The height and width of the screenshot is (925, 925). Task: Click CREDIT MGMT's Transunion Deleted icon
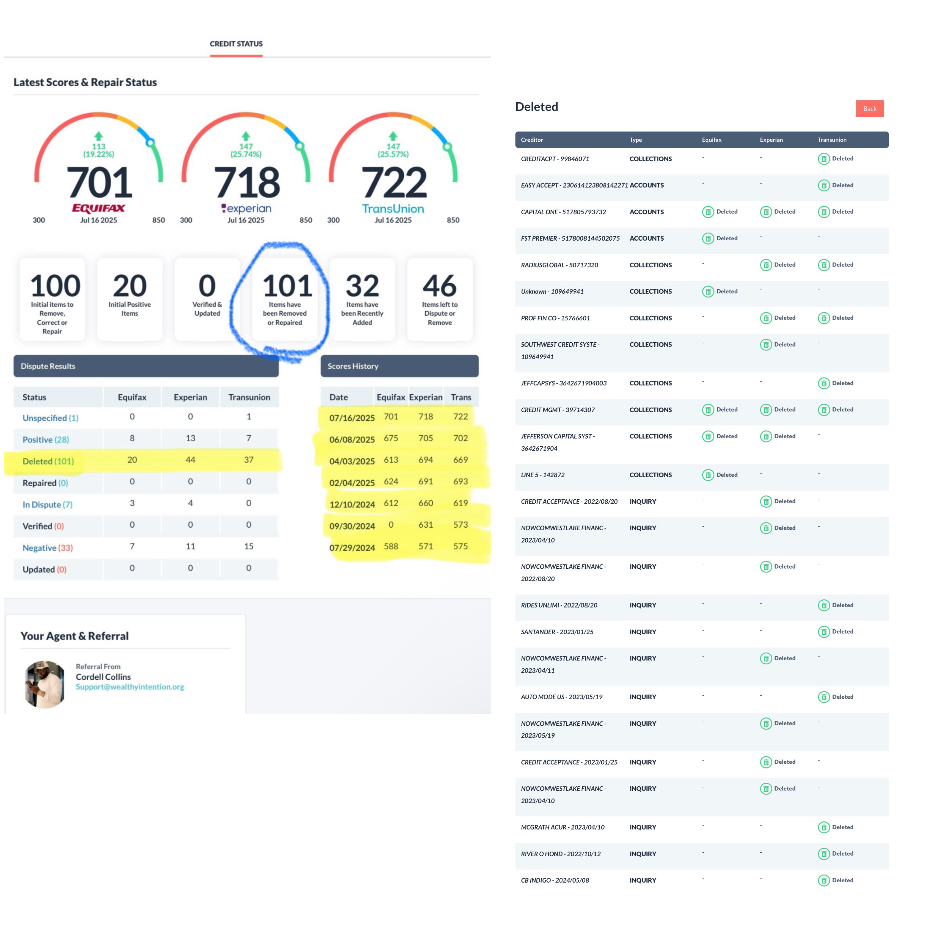coord(824,410)
